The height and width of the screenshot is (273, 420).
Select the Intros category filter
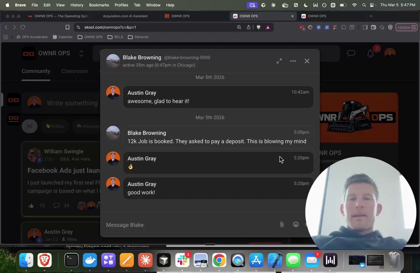[55, 126]
